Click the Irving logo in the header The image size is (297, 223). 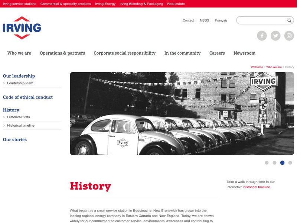(x=22, y=28)
